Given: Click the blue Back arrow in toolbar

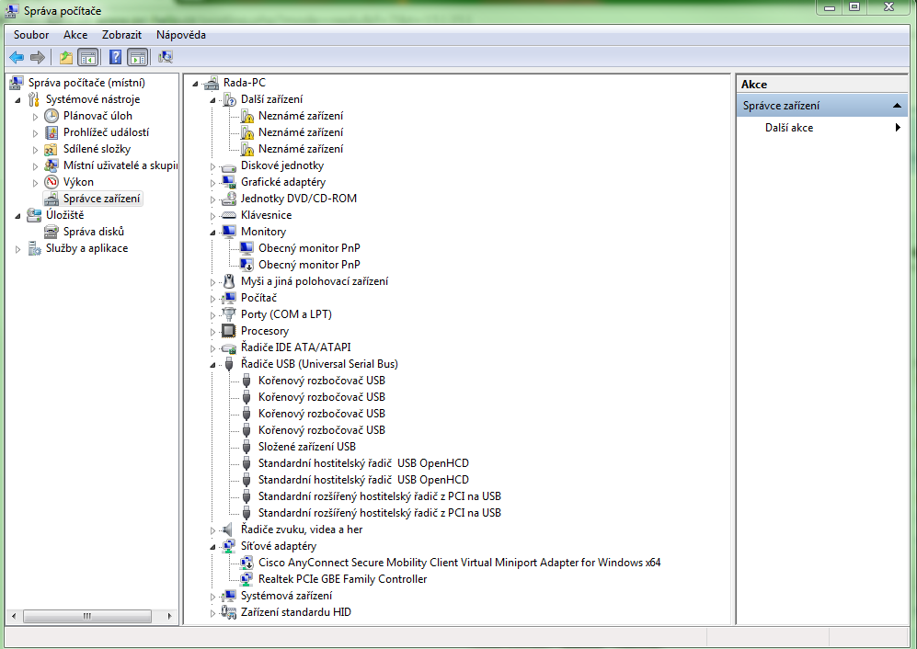Looking at the screenshot, I should click(x=17, y=57).
